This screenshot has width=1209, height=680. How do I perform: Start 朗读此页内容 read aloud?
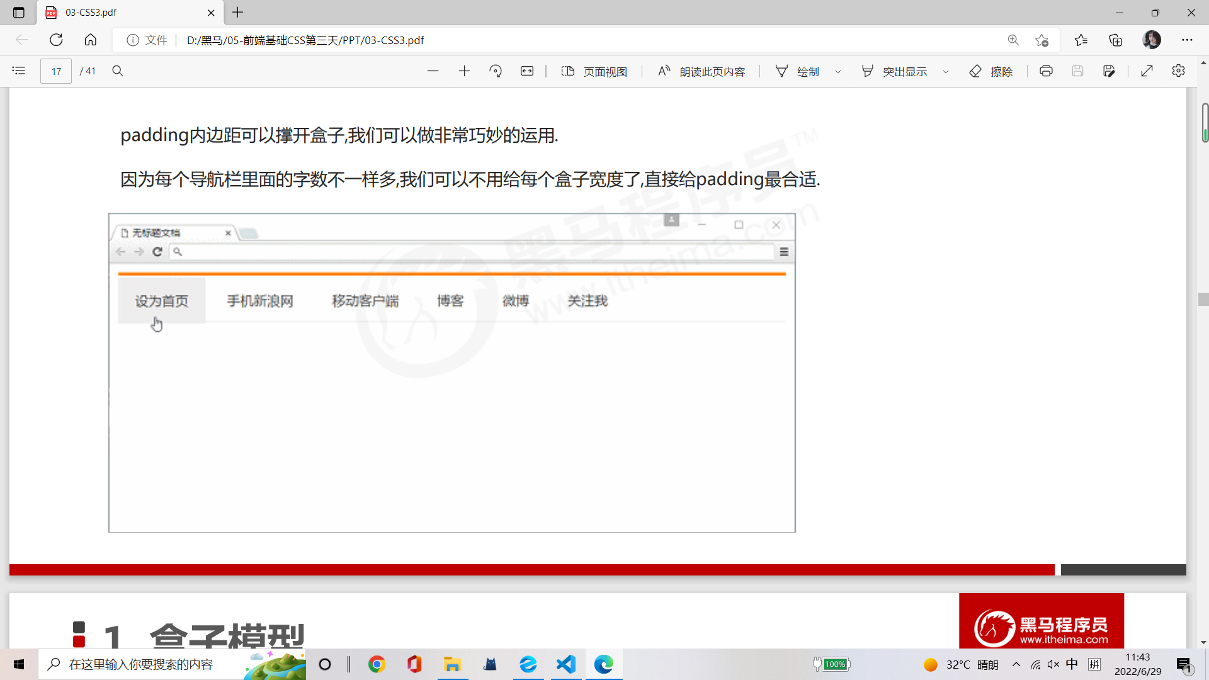[701, 71]
